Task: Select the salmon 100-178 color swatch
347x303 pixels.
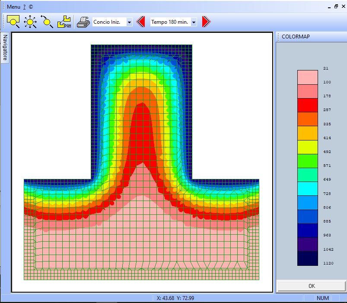Action: [308, 91]
